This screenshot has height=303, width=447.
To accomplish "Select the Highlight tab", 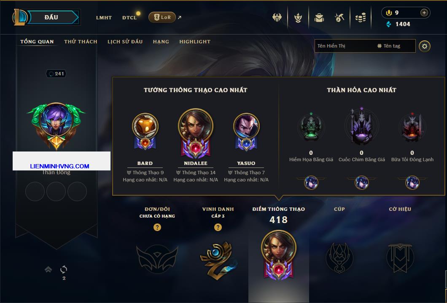I will (195, 42).
